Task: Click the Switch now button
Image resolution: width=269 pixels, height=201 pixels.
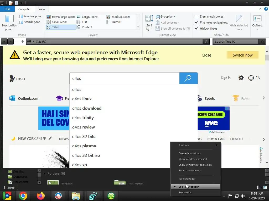Action: 242,55
